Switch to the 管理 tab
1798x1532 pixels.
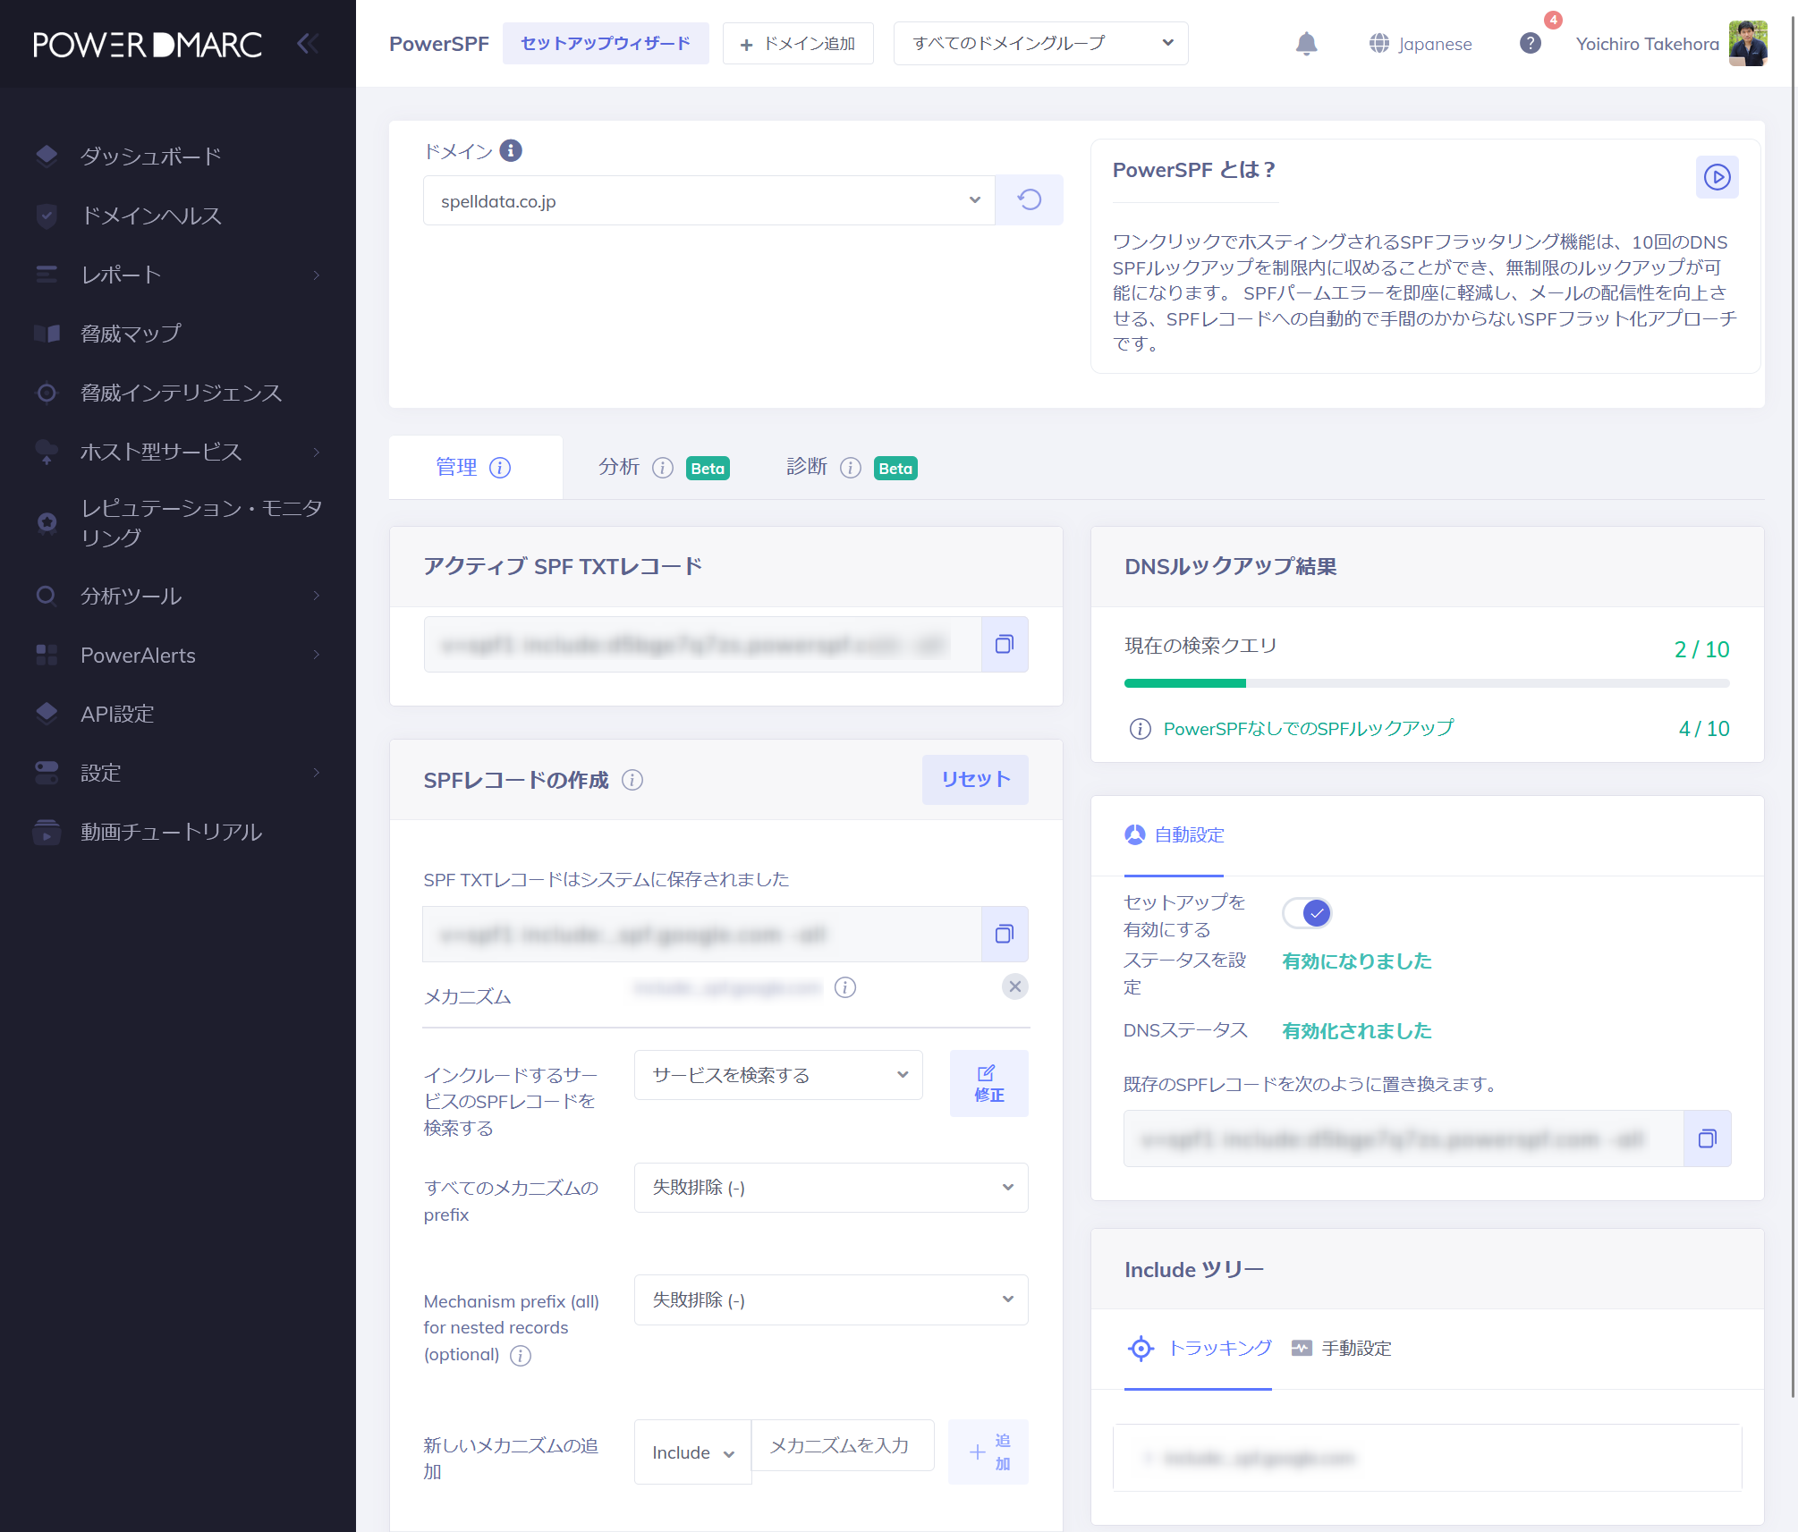click(x=475, y=467)
